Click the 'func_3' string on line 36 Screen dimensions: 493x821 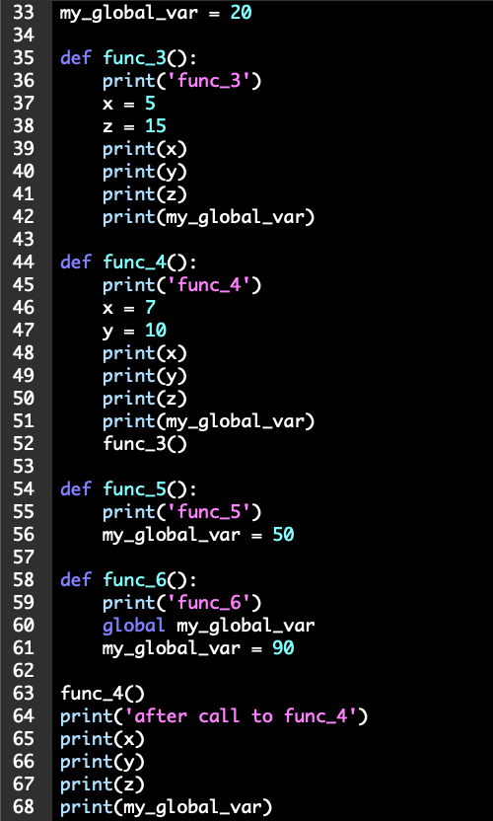(x=208, y=80)
